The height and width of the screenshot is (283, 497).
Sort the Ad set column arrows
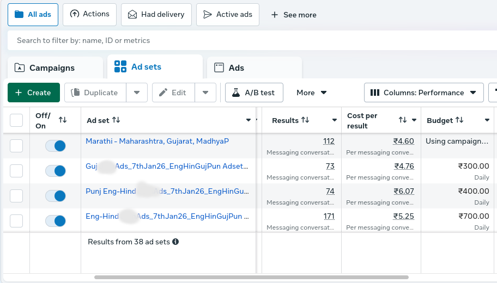click(x=116, y=120)
